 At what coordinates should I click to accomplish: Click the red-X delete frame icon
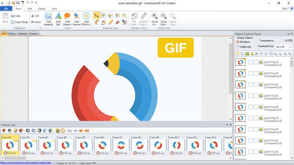coord(21,131)
